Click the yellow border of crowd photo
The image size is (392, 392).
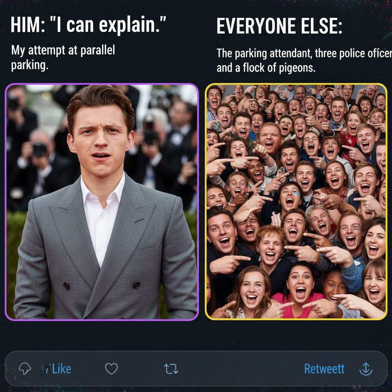click(x=206, y=202)
